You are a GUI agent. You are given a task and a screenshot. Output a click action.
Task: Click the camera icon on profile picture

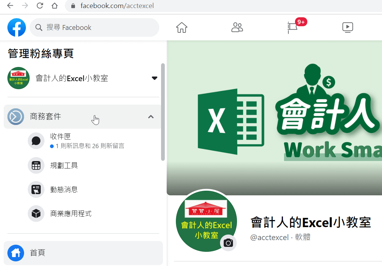(228, 243)
